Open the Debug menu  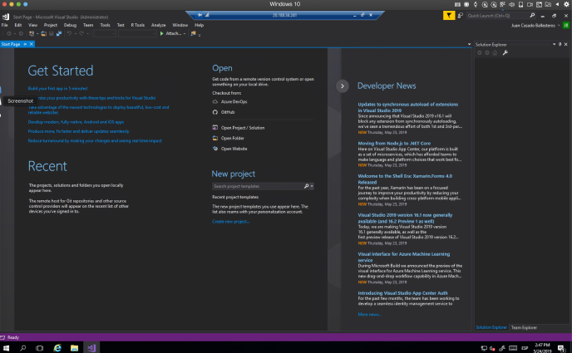pos(70,25)
